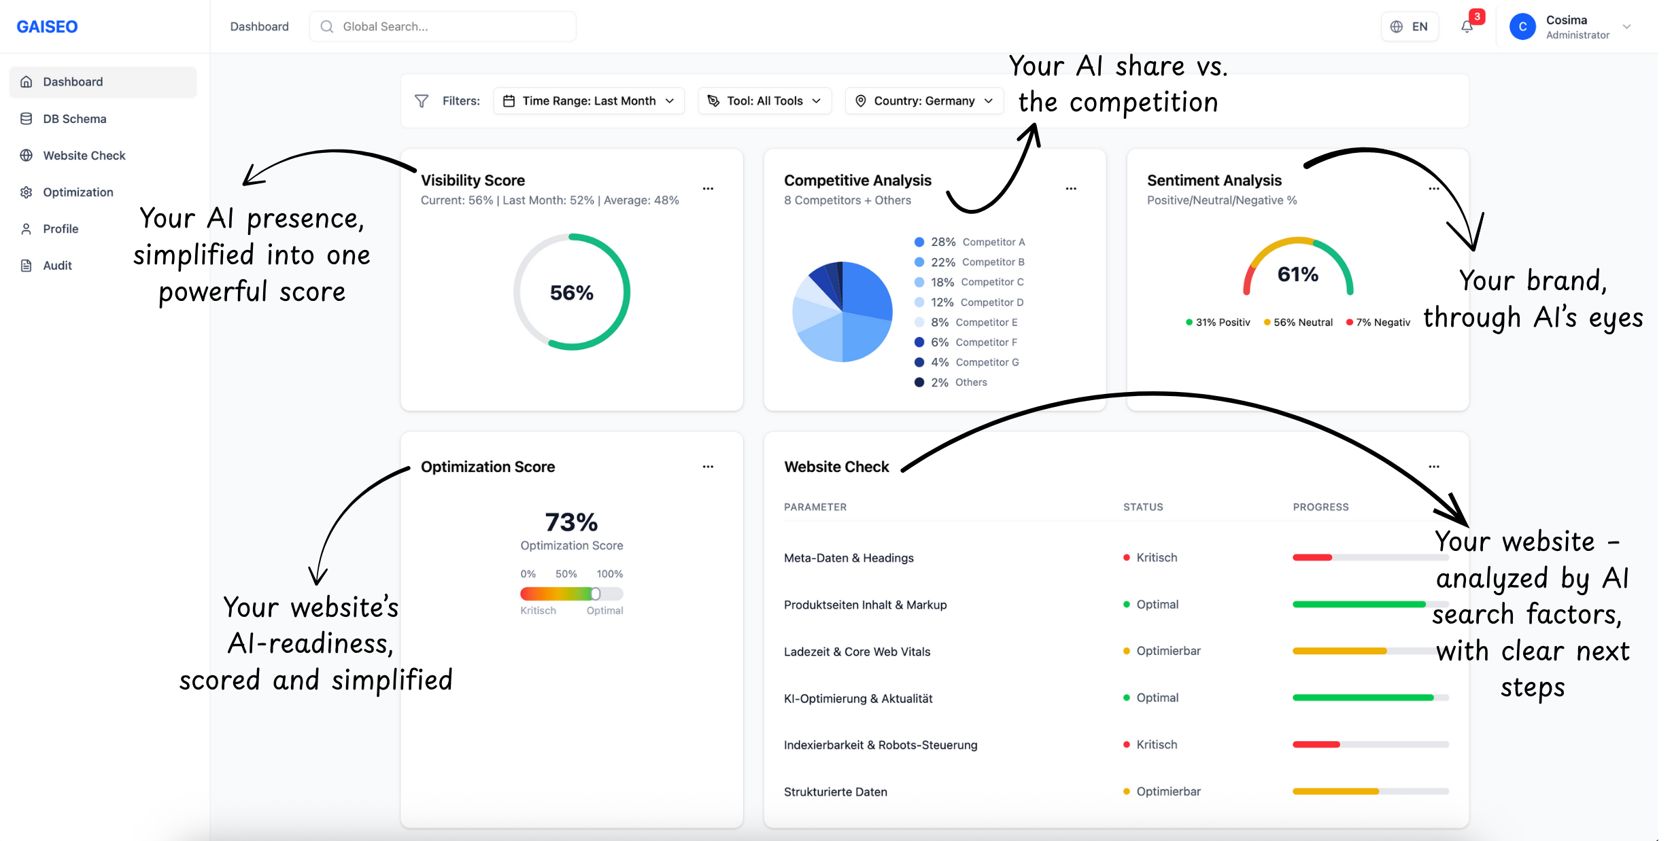Select the Audit sidebar entry
This screenshot has width=1672, height=841.
tap(57, 266)
